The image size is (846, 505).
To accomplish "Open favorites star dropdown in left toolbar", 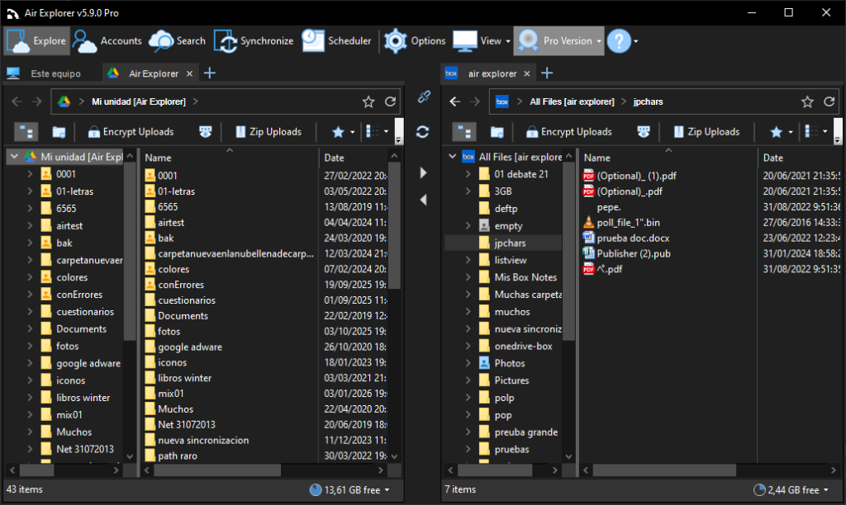I will [343, 131].
